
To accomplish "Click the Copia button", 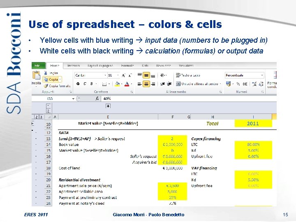I will 51,79.
